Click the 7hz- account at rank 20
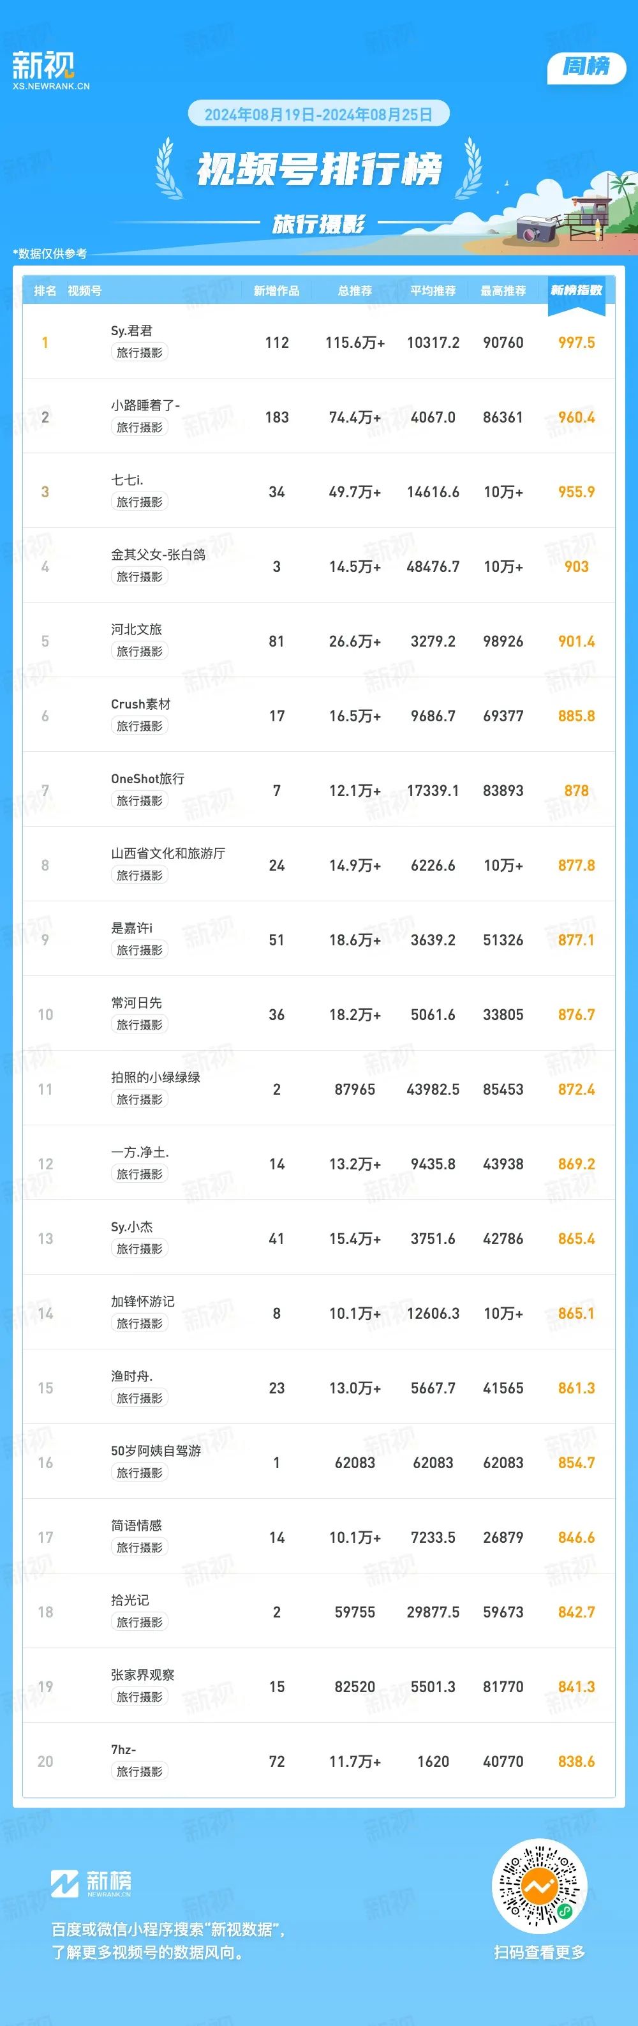638x2026 pixels. click(x=123, y=1750)
